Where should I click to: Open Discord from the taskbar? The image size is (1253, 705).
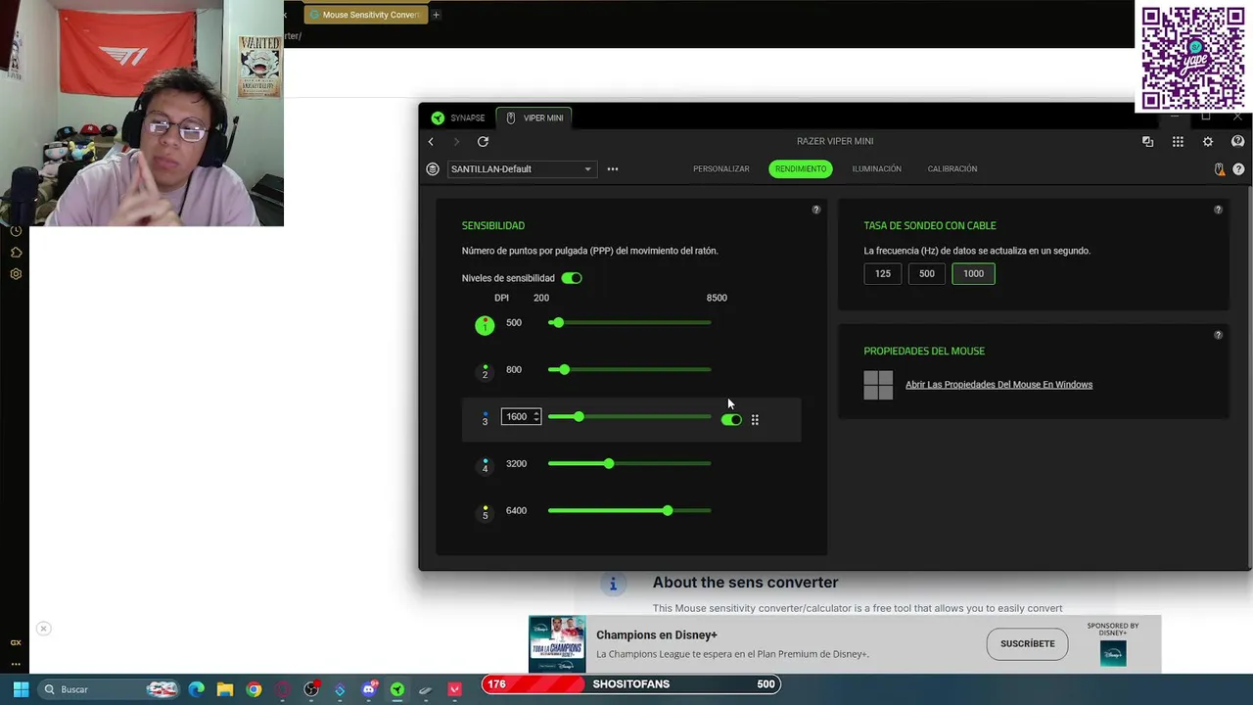pyautogui.click(x=369, y=689)
